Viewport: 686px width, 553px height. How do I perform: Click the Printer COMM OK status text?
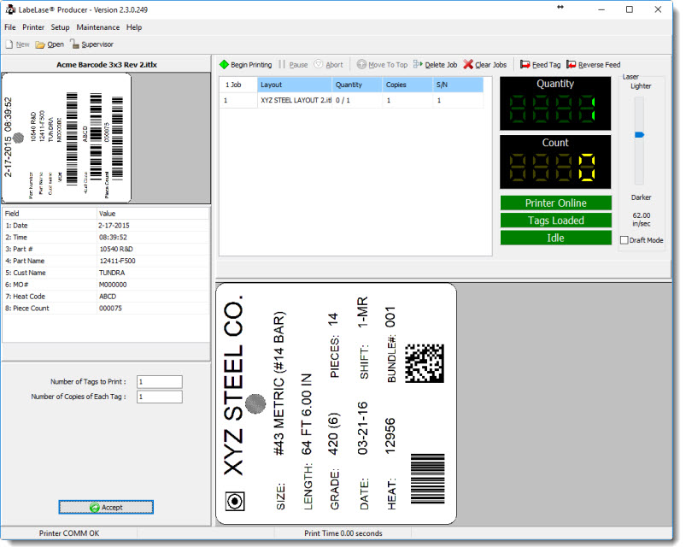coord(69,533)
